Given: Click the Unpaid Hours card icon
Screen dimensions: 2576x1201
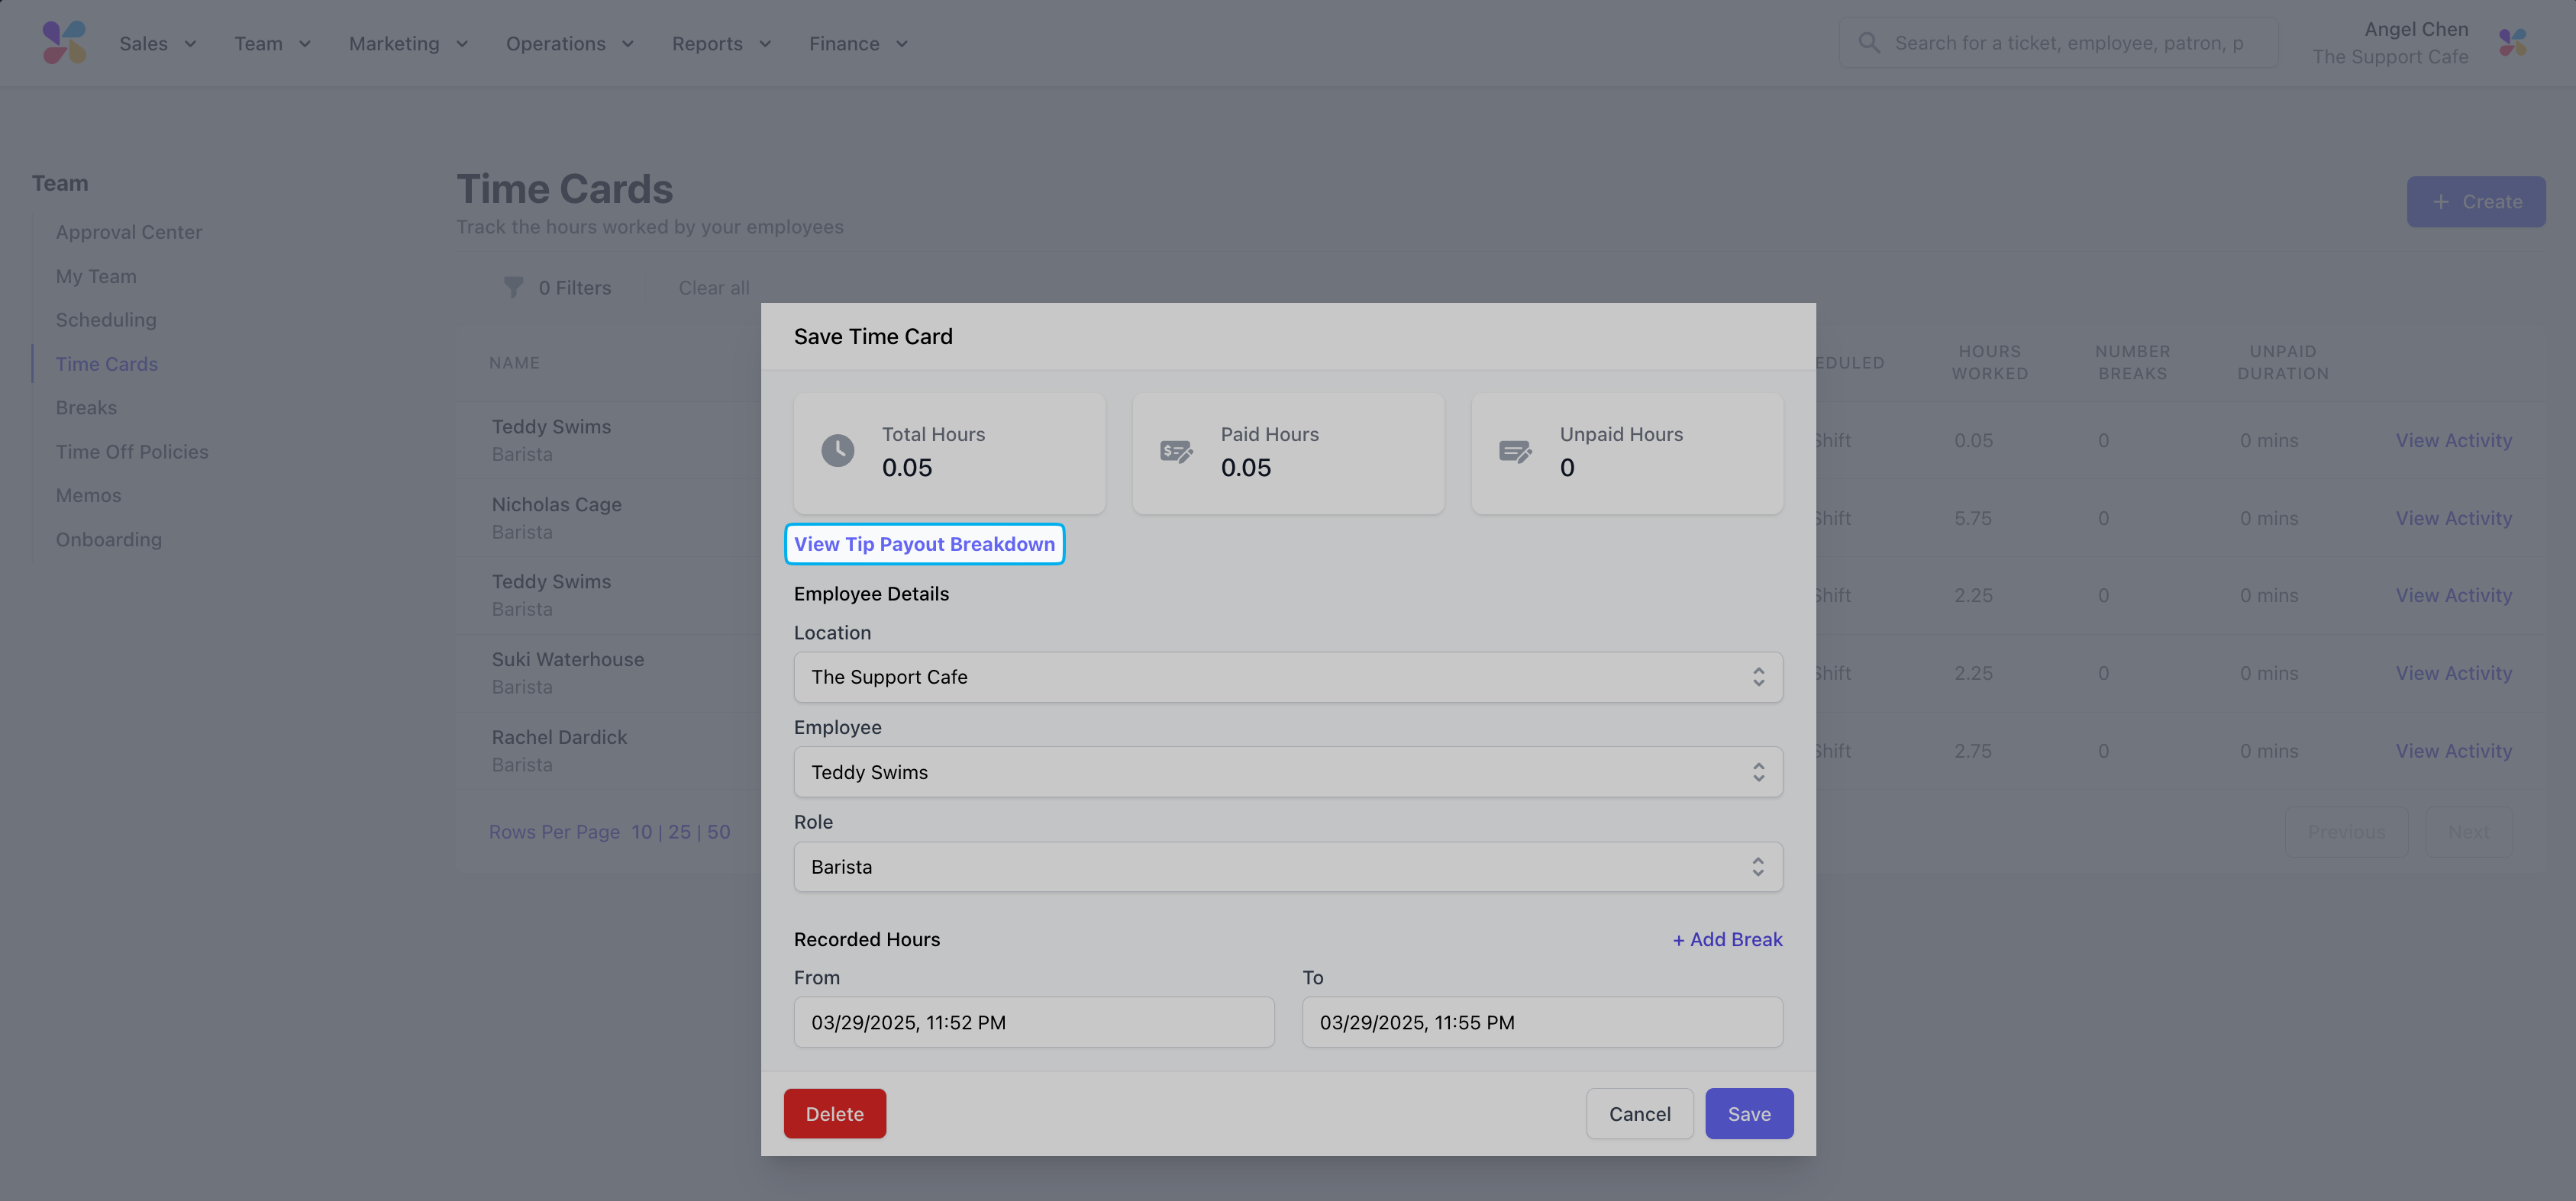Looking at the screenshot, I should 1515,452.
